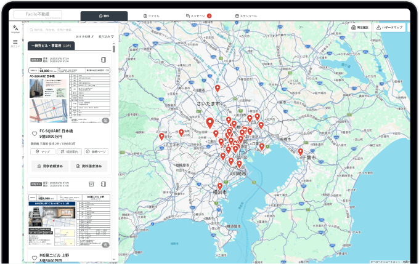This screenshot has height=264, width=419.
Task: Favorite MG第二ビル 上野 with heart icon
Action: pos(35,258)
